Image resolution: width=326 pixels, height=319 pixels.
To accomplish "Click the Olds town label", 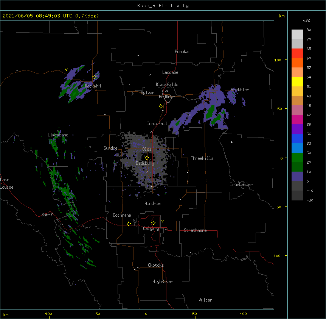I will point(147,149).
